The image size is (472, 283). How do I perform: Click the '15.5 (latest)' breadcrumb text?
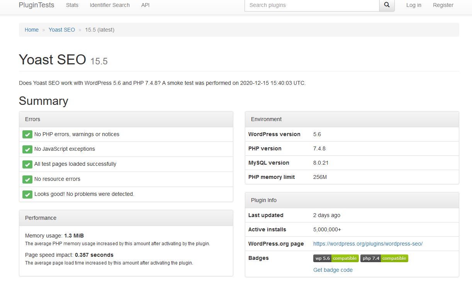[100, 30]
